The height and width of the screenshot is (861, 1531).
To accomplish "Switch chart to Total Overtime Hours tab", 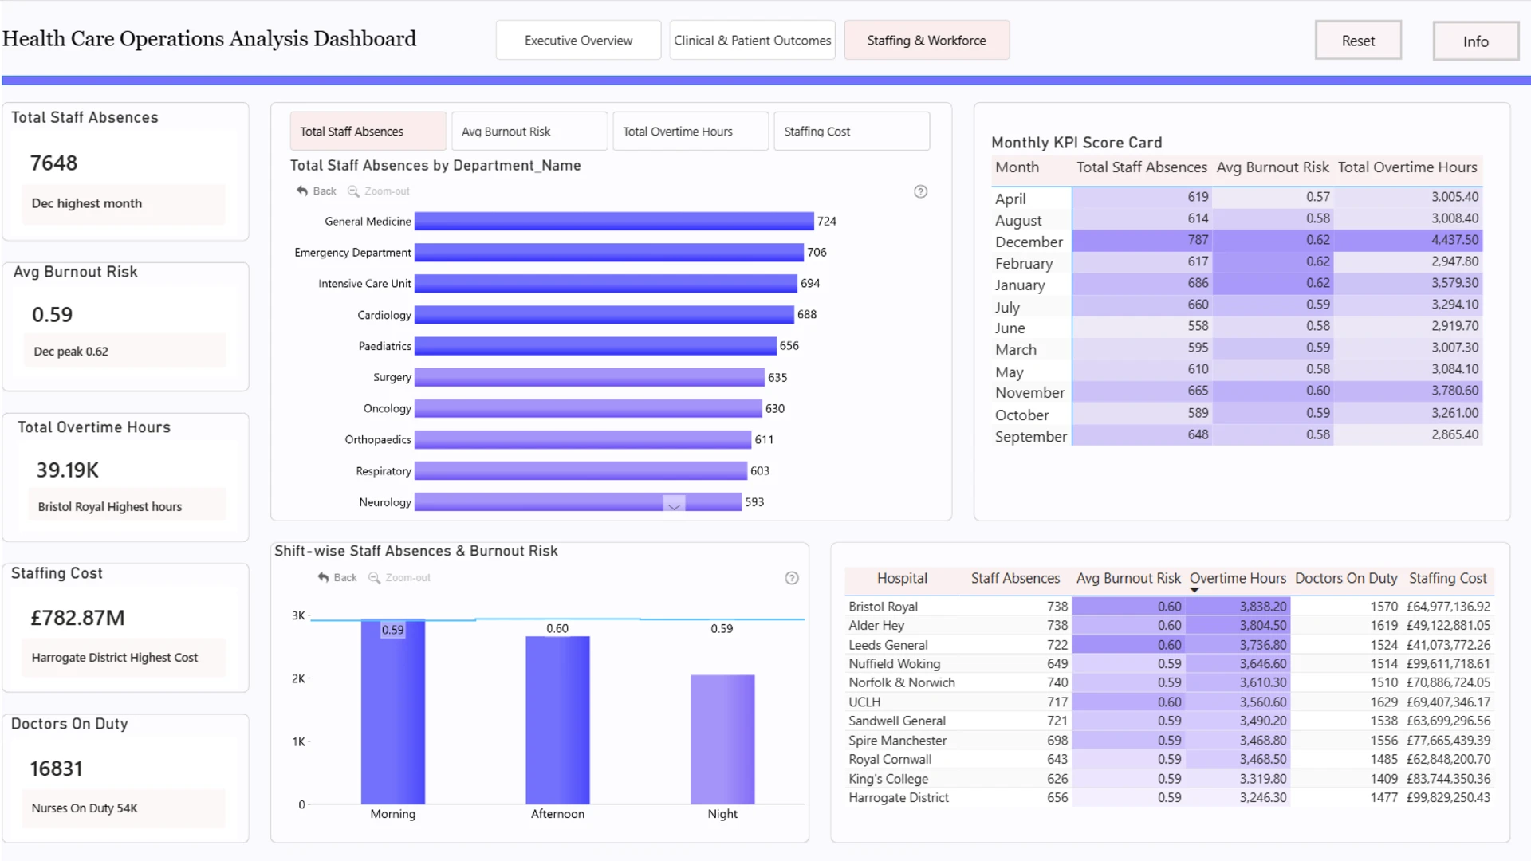I will (690, 132).
